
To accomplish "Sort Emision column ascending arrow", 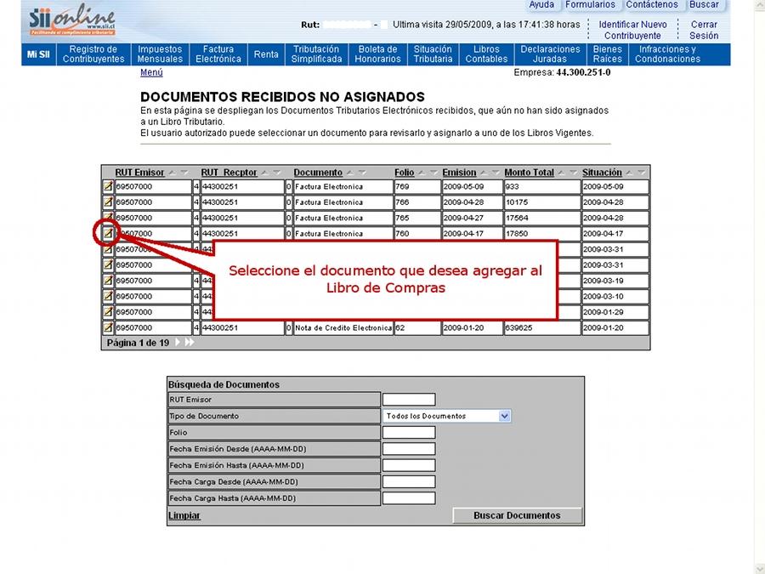I will [484, 173].
